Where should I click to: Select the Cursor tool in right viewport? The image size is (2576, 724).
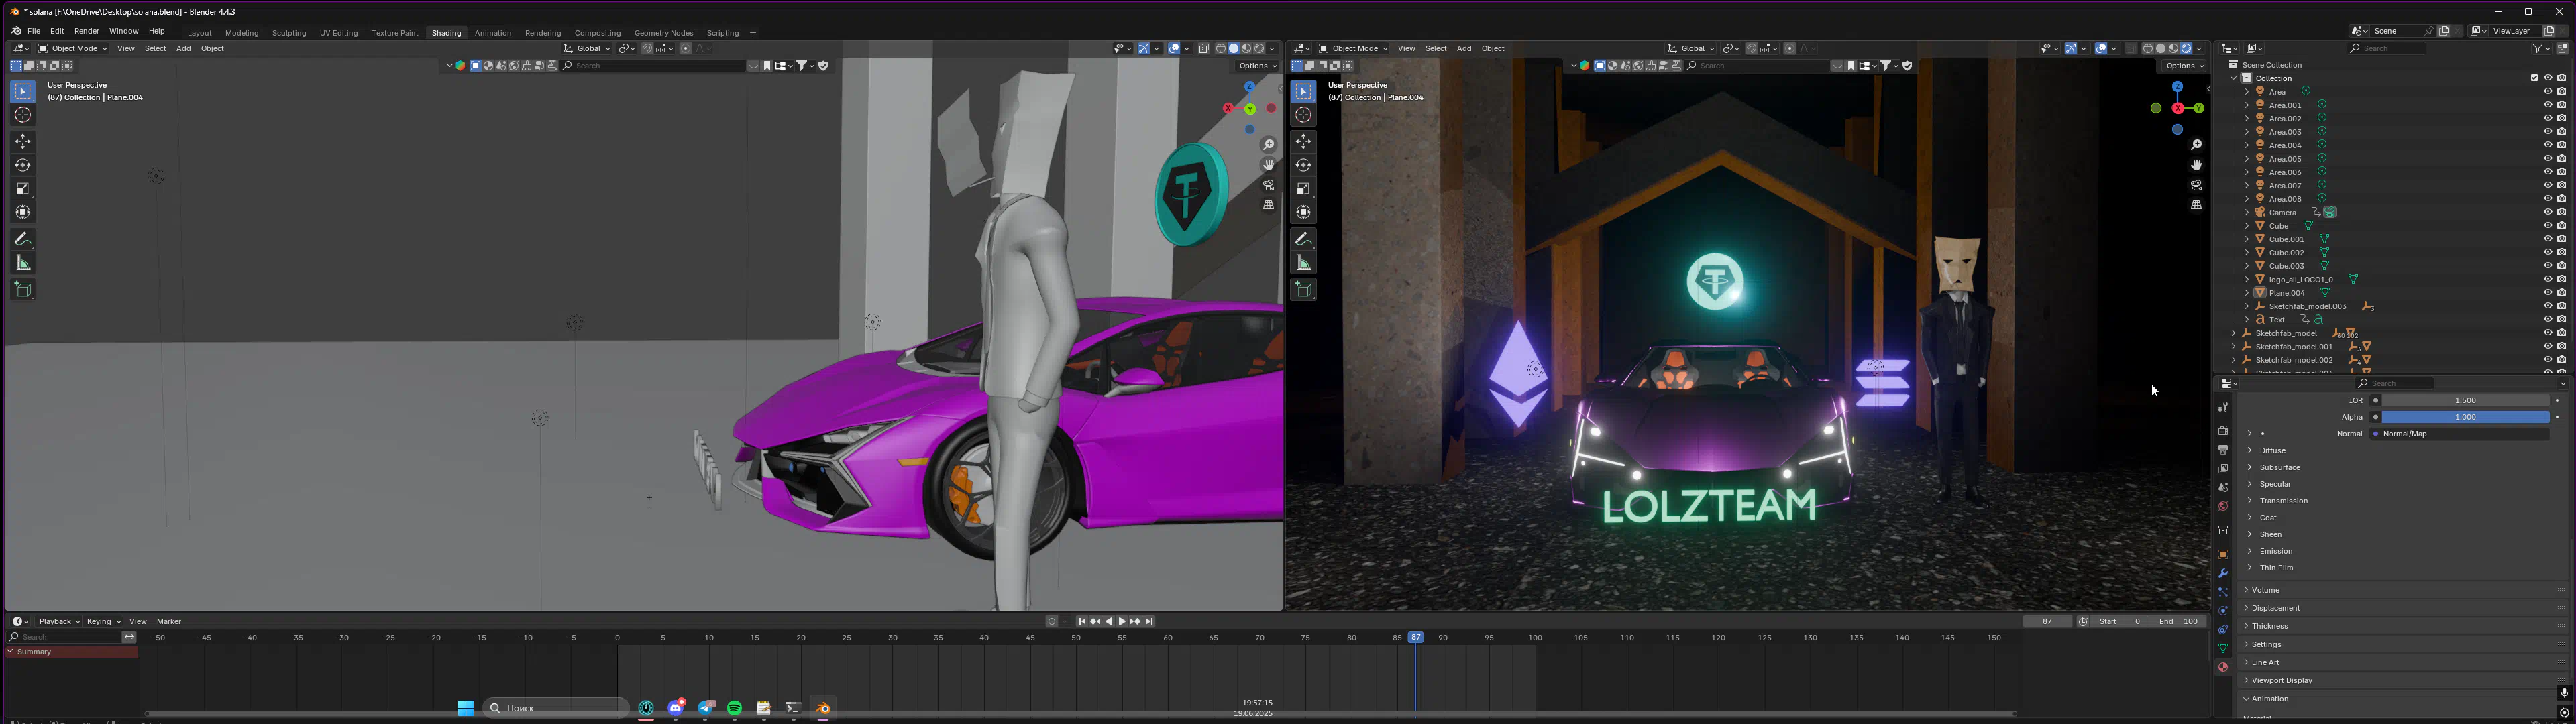1304,115
